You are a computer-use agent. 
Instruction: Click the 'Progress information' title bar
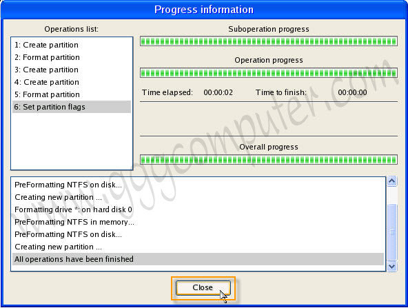(204, 10)
